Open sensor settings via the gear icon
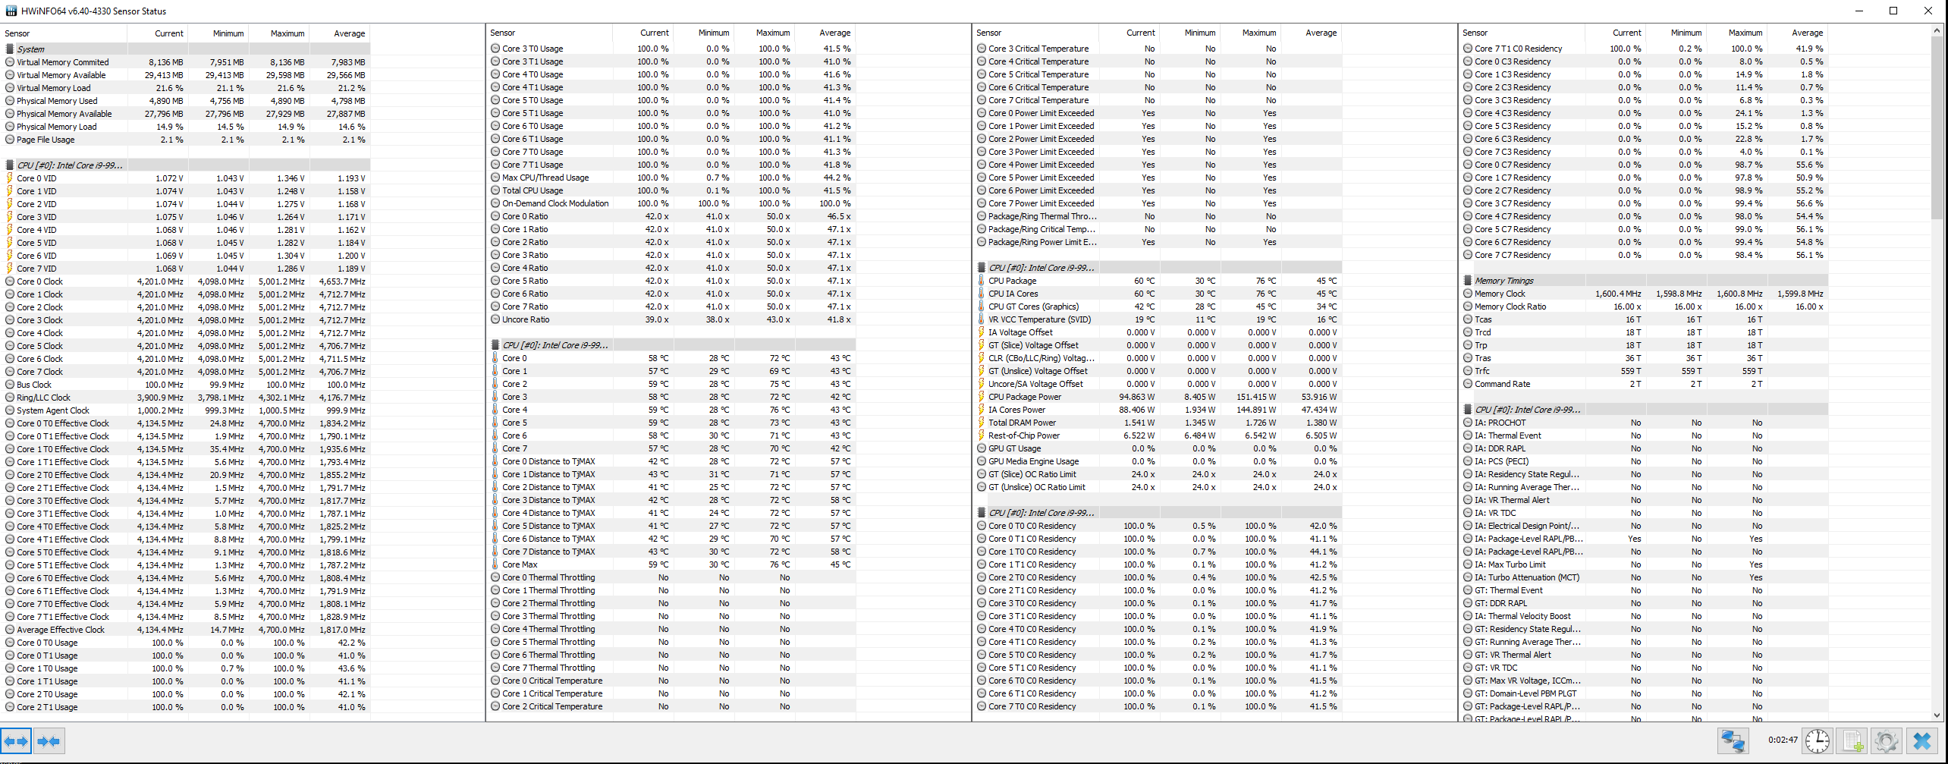Viewport: 1948px width, 764px height. pyautogui.click(x=1887, y=740)
